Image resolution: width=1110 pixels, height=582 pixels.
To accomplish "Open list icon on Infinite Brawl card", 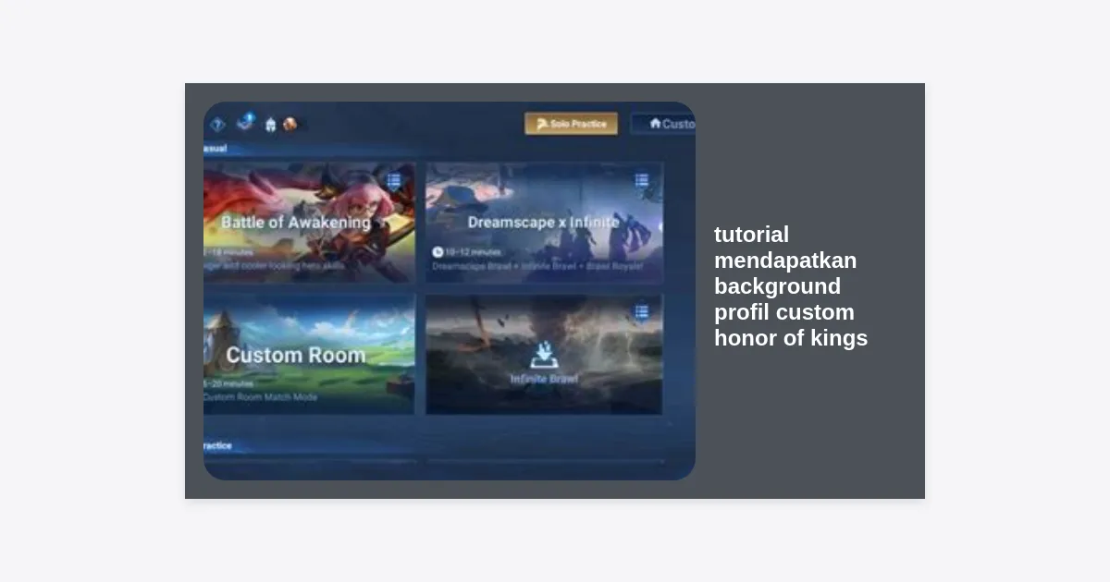I will point(642,312).
